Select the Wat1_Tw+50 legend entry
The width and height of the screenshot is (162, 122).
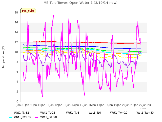point(20,117)
